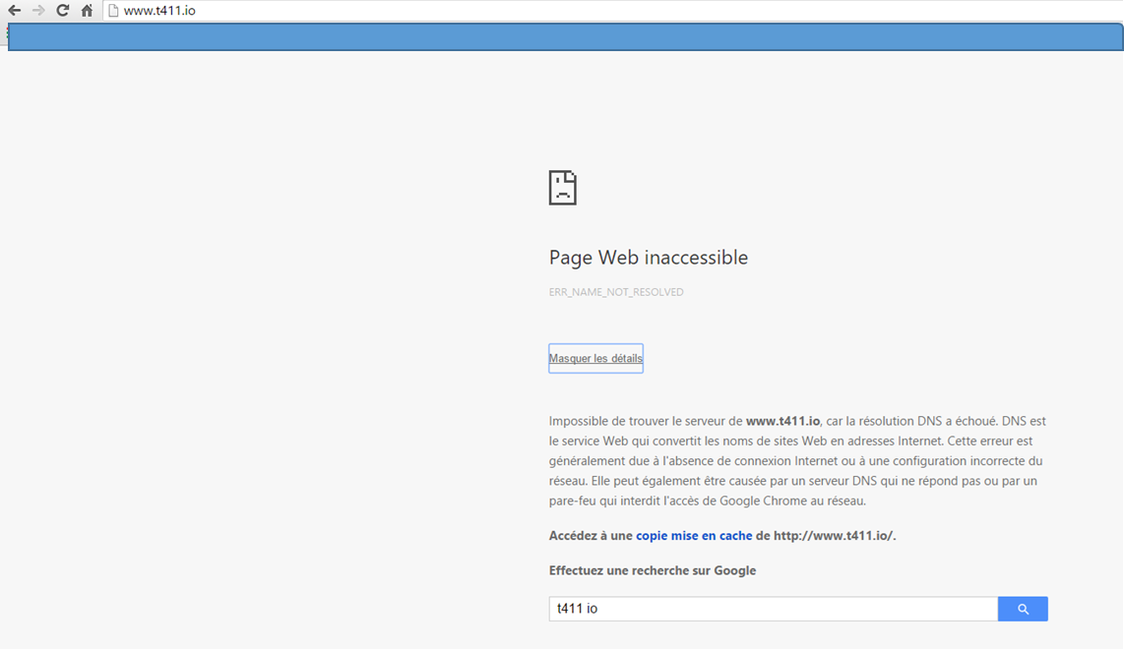Screen dimensions: 1124x649
Task: Focus the address bar showing www.t411.io
Action: 613,11
